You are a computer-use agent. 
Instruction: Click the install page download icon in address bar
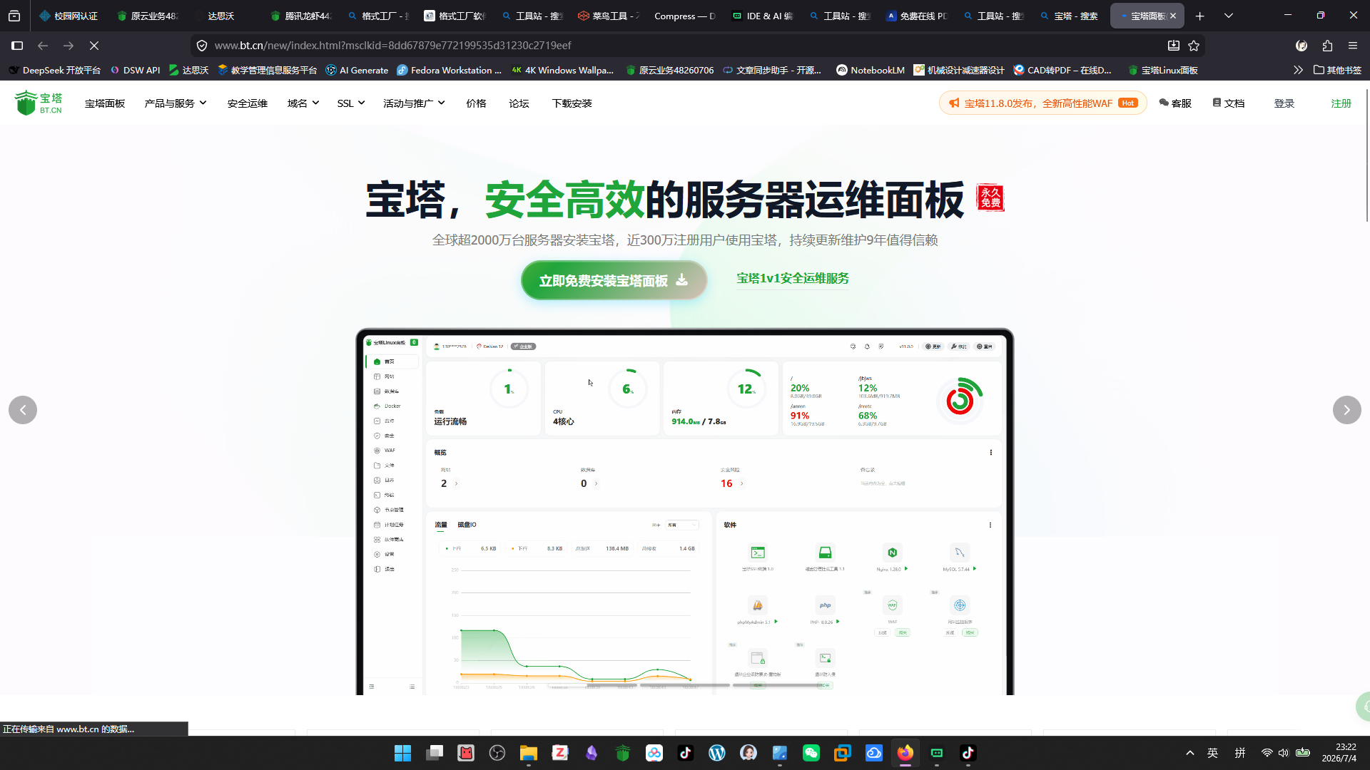1173,46
